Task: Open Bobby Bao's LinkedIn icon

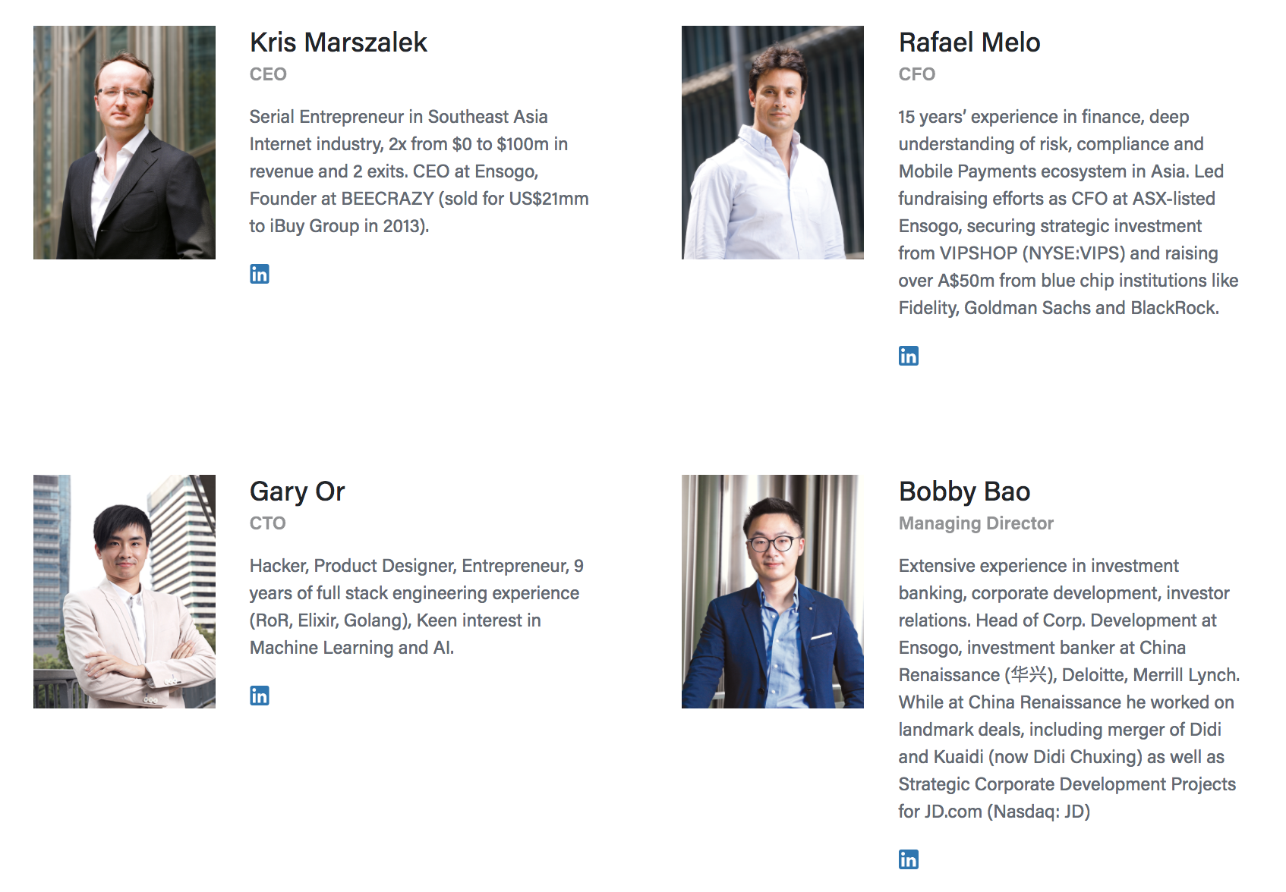Action: click(x=909, y=859)
